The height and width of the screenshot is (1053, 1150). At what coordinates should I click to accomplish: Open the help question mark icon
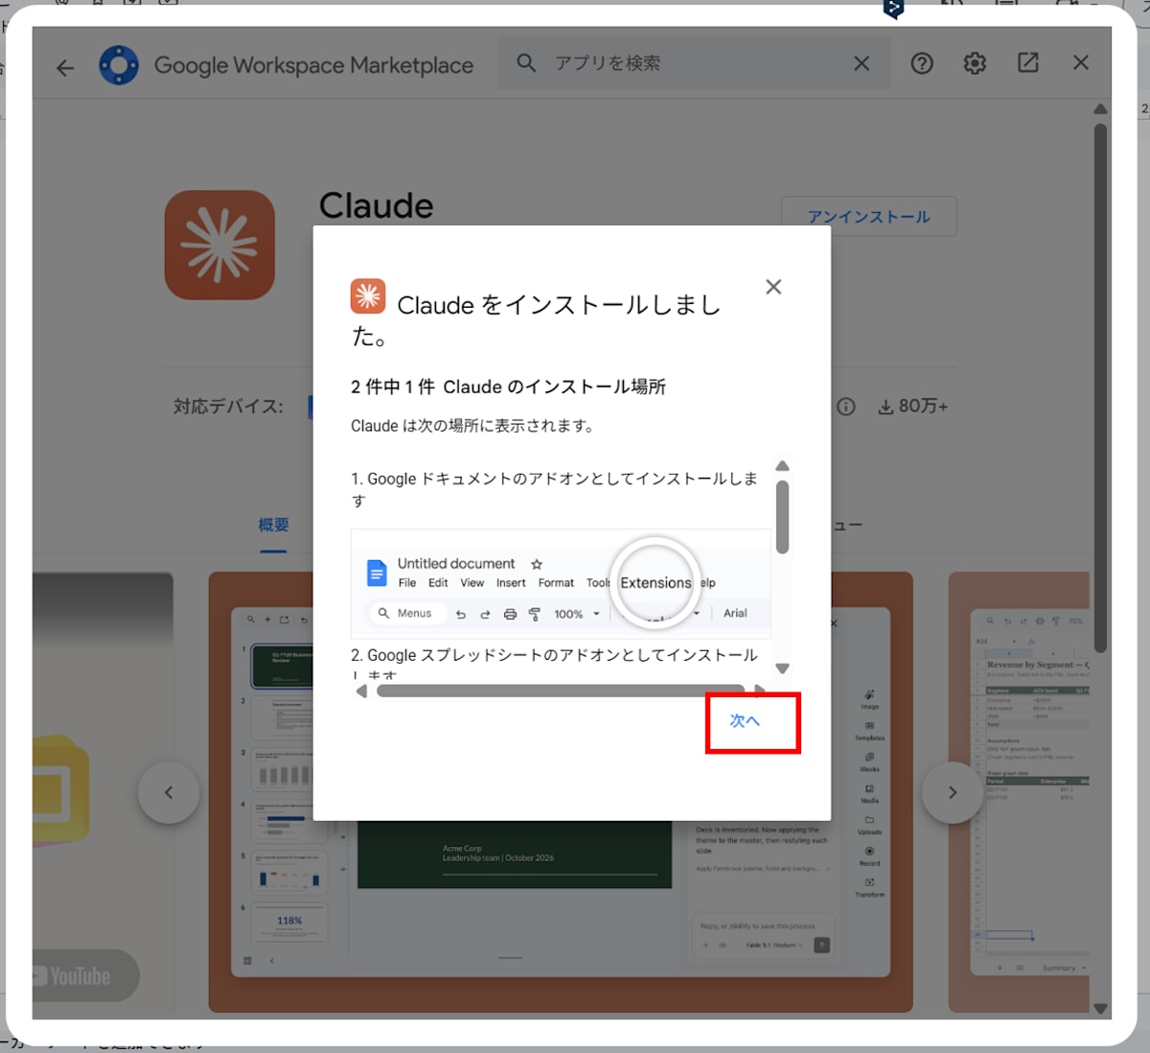(922, 63)
